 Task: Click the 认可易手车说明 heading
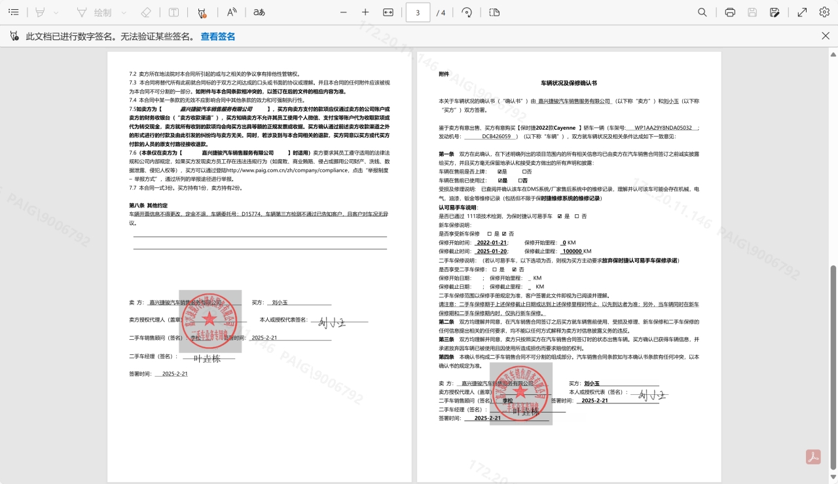(x=458, y=207)
